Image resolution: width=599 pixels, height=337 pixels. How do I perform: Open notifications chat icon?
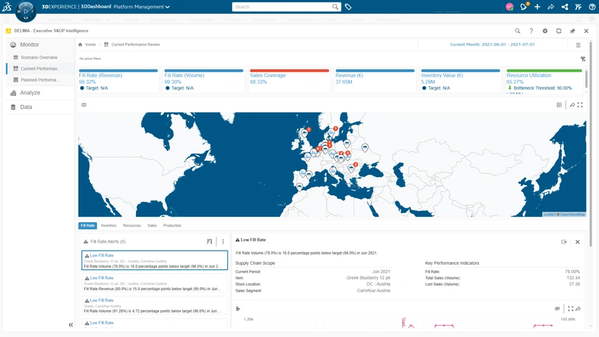click(x=524, y=6)
